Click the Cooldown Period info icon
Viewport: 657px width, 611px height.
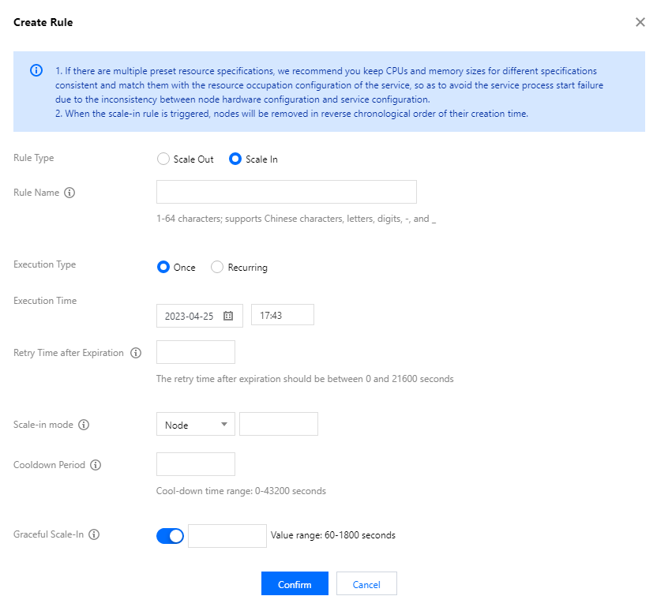pos(96,465)
